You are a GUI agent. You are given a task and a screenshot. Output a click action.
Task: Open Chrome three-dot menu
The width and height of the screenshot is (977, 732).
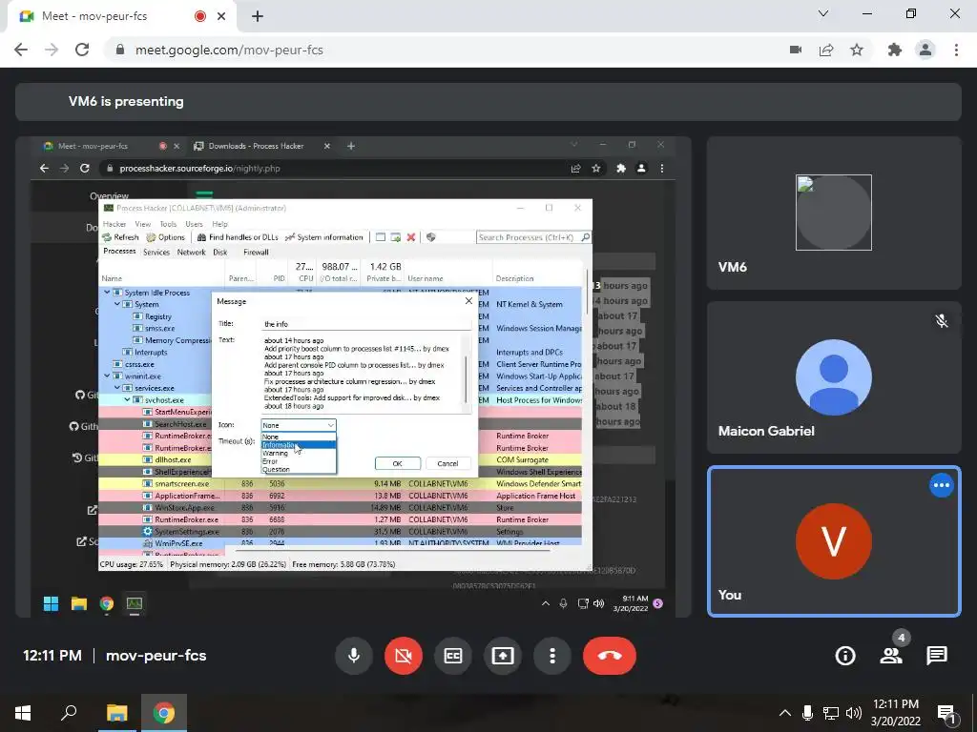click(956, 50)
